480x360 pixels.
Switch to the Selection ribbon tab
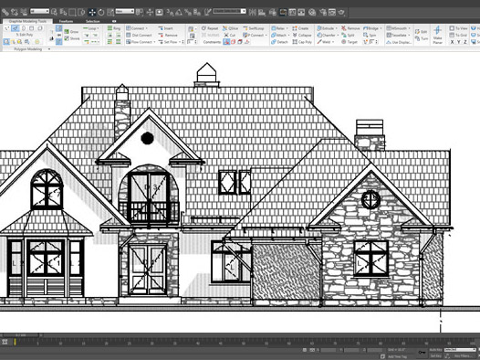93,21
